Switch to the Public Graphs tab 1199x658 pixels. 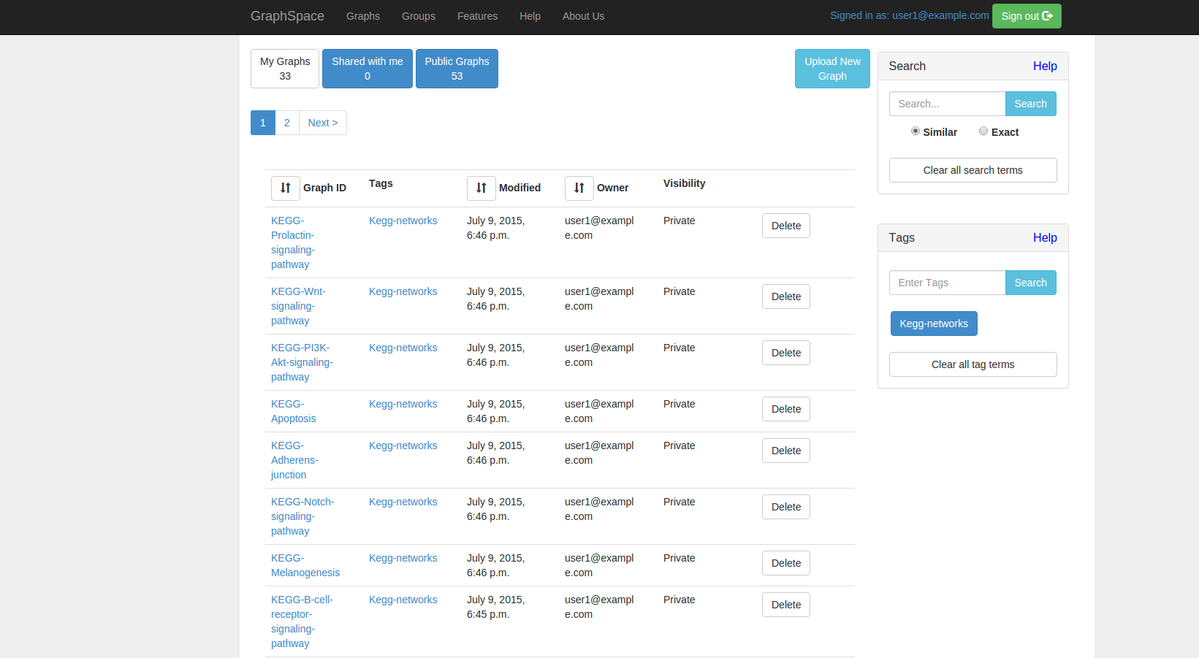pyautogui.click(x=457, y=69)
